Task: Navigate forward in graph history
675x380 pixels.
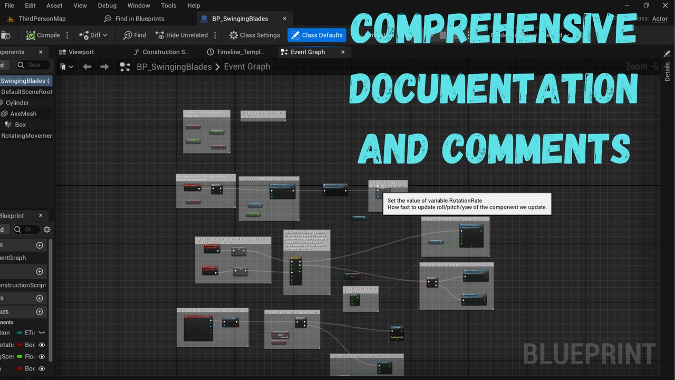Action: point(104,67)
